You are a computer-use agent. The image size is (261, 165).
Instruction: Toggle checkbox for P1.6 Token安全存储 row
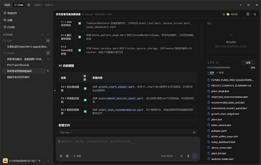point(79,50)
